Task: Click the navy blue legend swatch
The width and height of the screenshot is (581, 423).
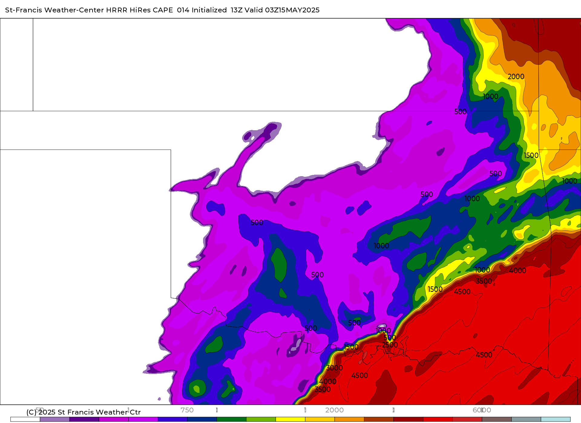Action: tap(202, 419)
